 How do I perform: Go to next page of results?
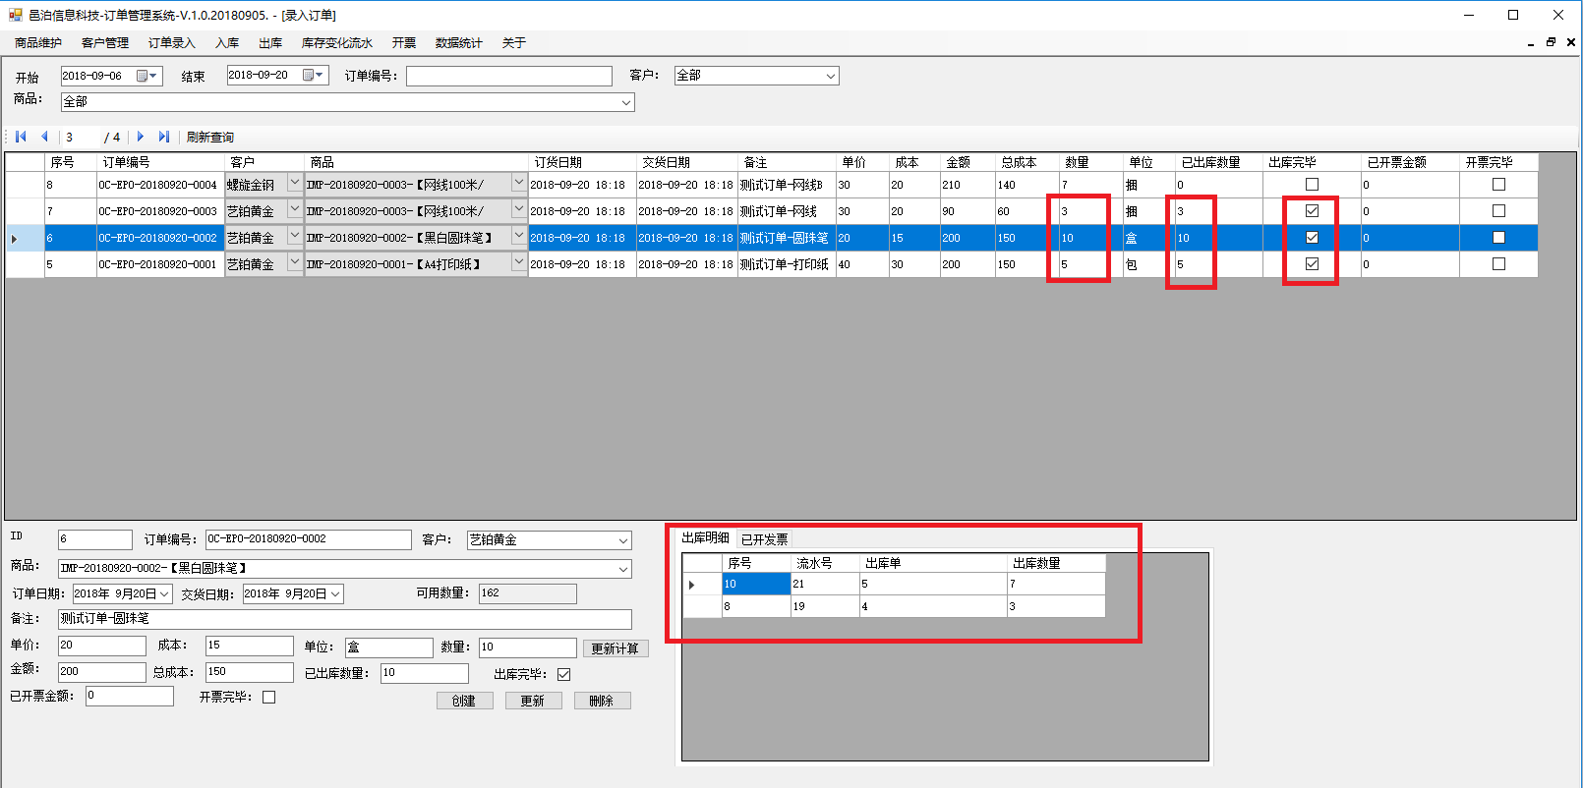click(141, 137)
